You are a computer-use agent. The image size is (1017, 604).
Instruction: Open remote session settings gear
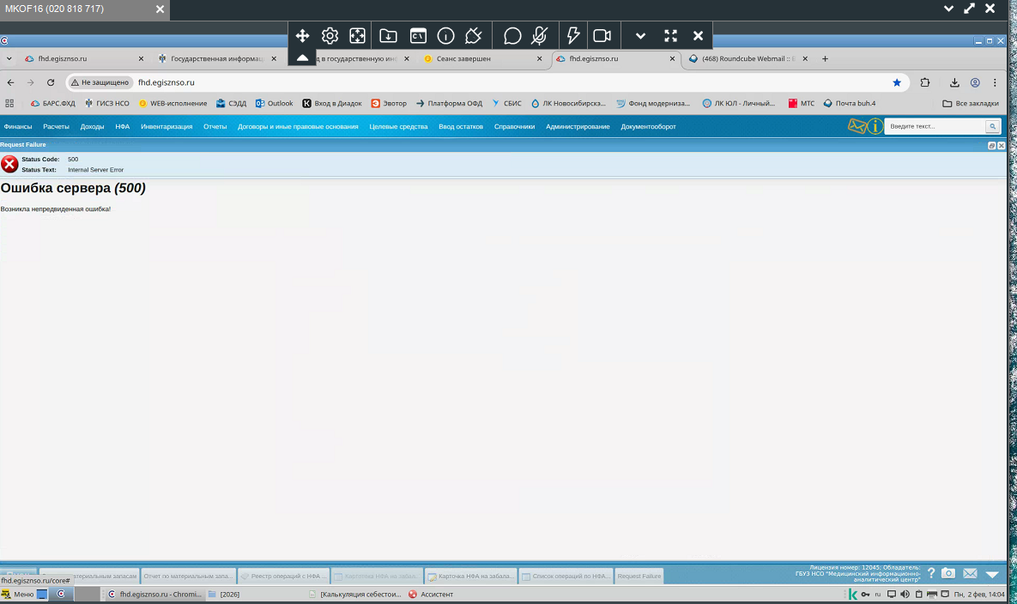pos(330,36)
